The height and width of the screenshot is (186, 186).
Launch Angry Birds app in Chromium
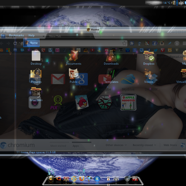[82, 102]
